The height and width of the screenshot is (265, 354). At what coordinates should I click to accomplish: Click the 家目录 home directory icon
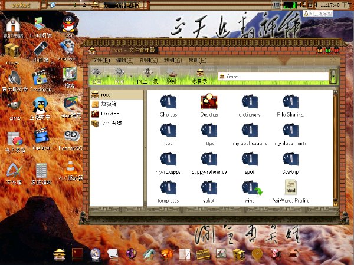click(x=200, y=76)
